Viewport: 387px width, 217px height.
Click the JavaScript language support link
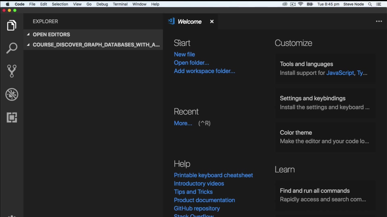[x=340, y=73]
